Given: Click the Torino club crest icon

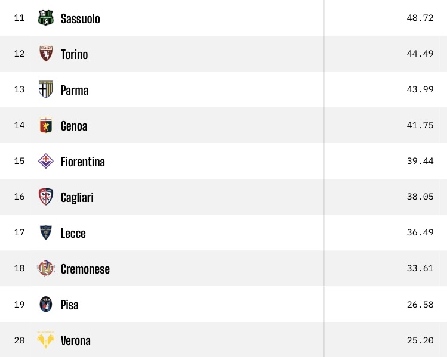Looking at the screenshot, I should tap(46, 54).
